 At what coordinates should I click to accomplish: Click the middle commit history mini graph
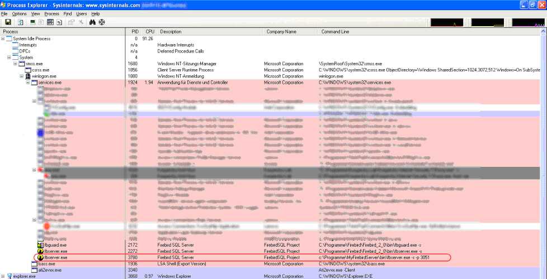click(x=488, y=23)
